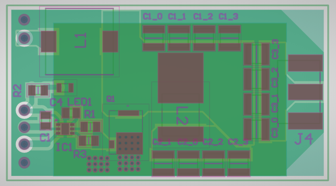Image resolution: width=336 pixels, height=186 pixels.
Task: Select the L1 inductor footprint
Action: pyautogui.click(x=79, y=42)
